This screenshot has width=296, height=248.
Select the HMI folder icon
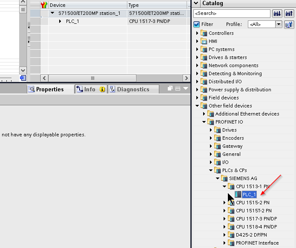[x=204, y=41]
